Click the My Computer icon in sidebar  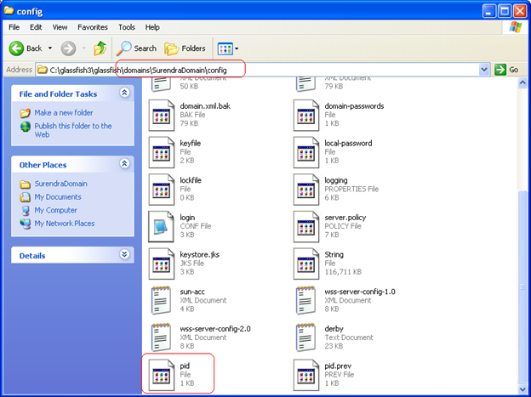(x=26, y=211)
